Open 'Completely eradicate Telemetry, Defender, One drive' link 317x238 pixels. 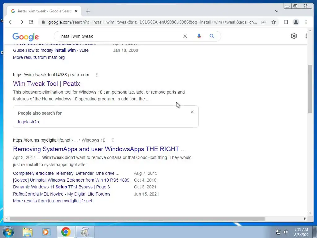(x=66, y=173)
